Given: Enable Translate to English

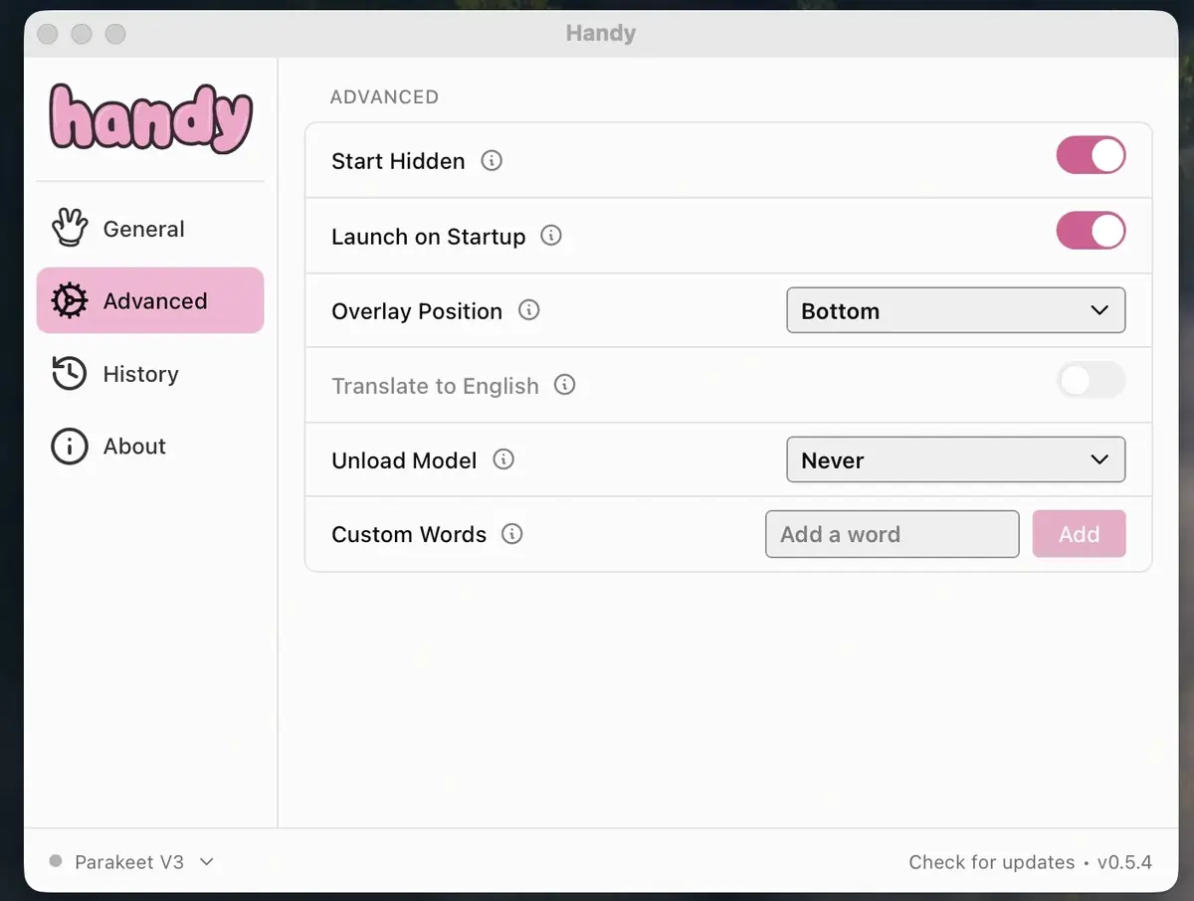Looking at the screenshot, I should [1091, 381].
